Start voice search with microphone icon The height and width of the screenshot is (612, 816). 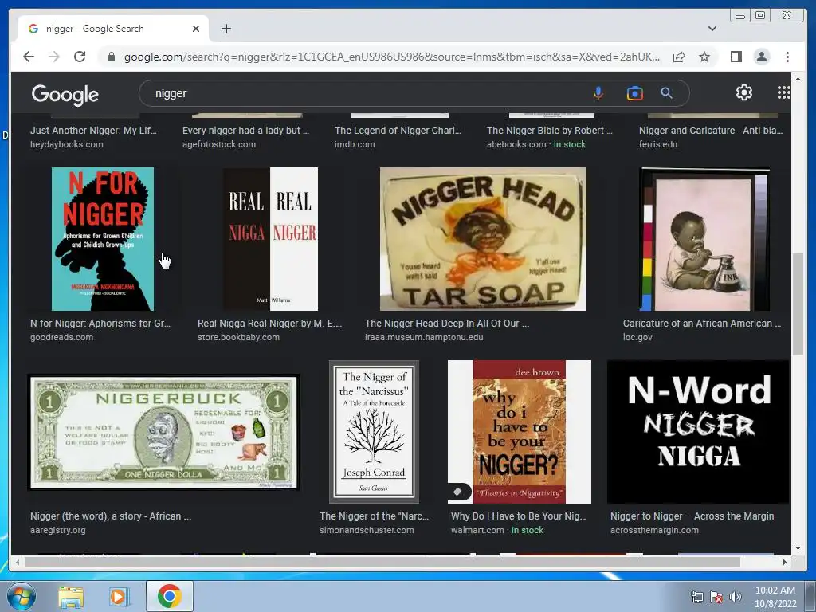598,93
